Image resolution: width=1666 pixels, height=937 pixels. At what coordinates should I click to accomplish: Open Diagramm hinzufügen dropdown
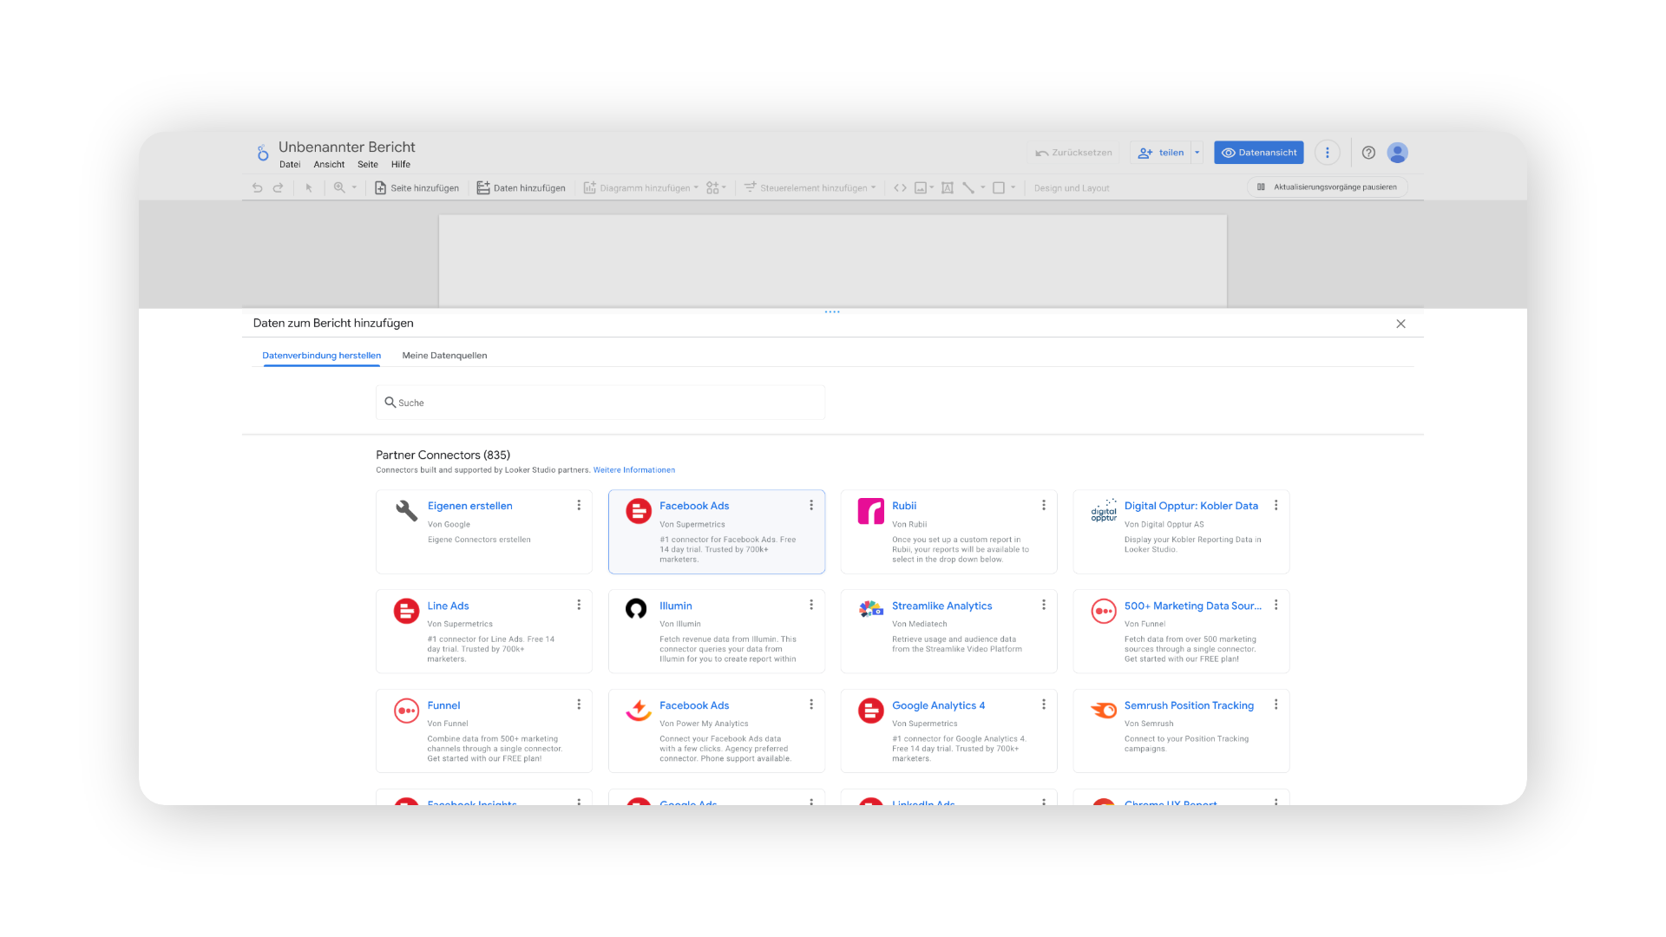641,187
